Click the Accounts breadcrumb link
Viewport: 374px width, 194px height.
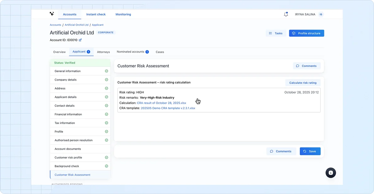(55, 25)
